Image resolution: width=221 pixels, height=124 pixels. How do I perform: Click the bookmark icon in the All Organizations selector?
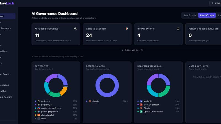[212, 3]
